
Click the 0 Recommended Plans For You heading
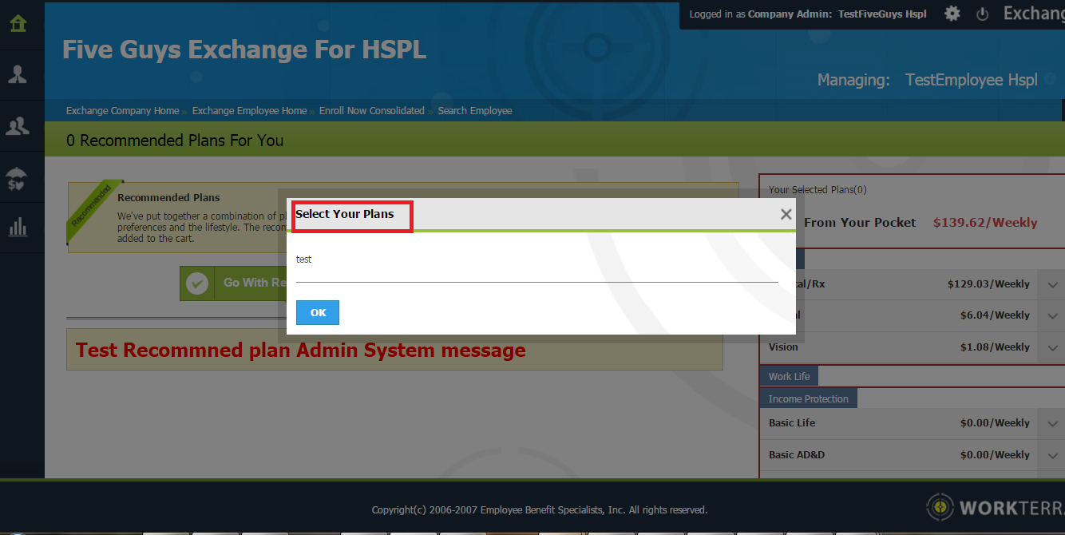click(x=175, y=141)
